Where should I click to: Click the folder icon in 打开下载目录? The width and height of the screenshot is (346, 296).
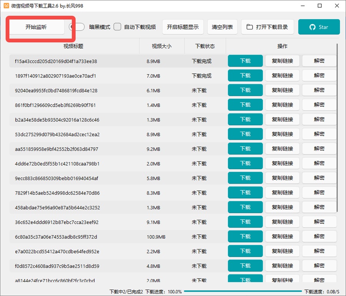(x=250, y=27)
